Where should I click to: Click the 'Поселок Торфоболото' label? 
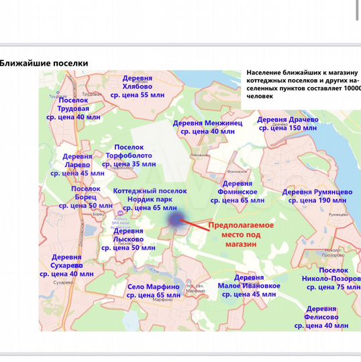tap(129, 152)
